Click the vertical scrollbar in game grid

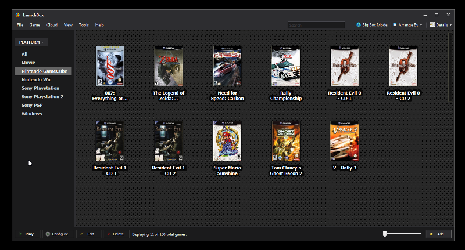451,67
